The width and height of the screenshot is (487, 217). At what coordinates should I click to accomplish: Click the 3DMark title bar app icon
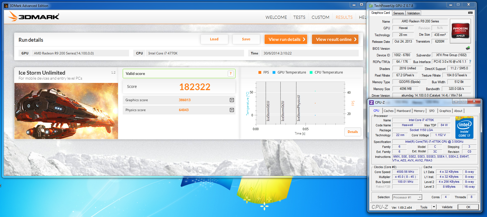[x=6, y=6]
